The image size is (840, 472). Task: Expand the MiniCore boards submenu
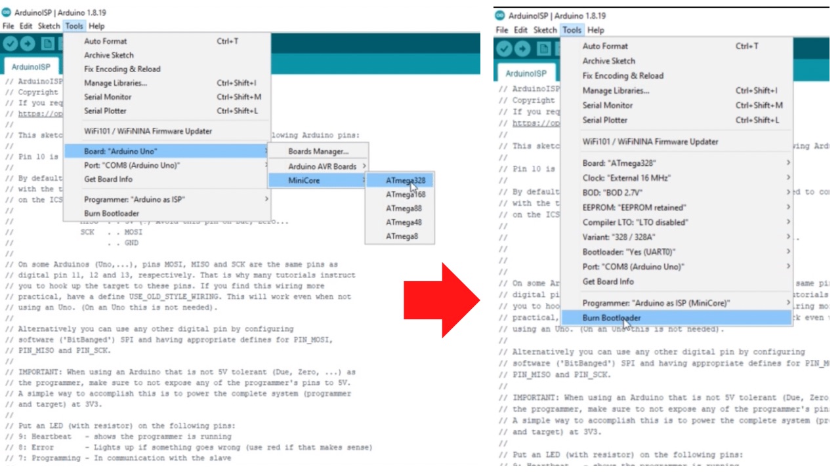pyautogui.click(x=318, y=180)
